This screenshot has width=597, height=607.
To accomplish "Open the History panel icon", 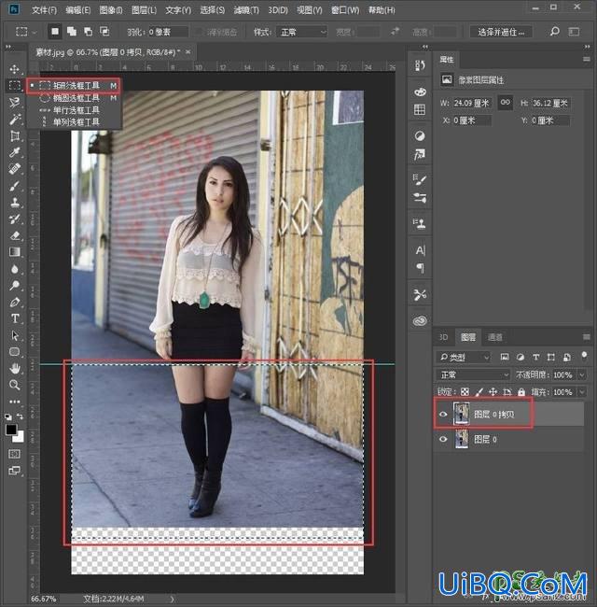I will coord(420,65).
